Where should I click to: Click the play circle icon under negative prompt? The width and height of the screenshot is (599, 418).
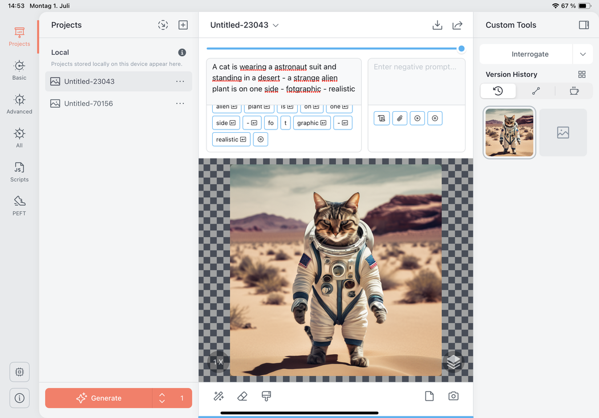click(417, 119)
